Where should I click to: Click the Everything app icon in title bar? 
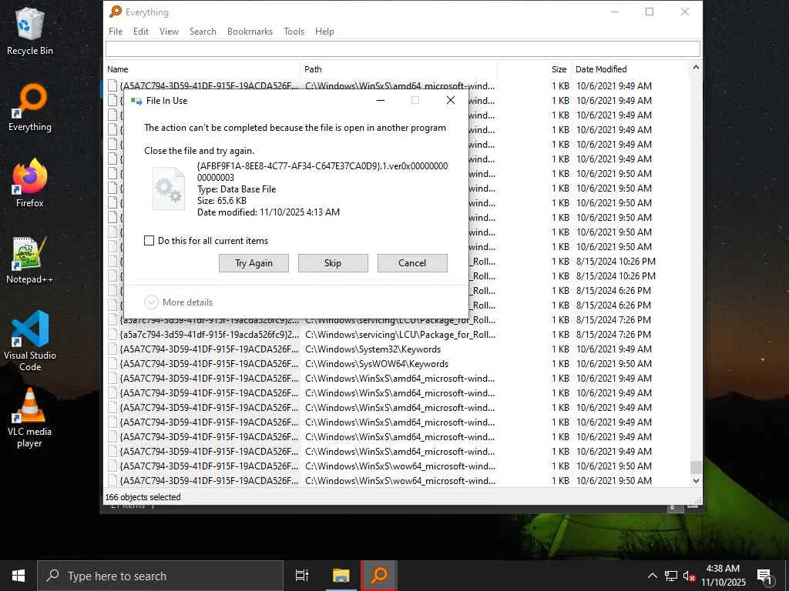tap(116, 12)
